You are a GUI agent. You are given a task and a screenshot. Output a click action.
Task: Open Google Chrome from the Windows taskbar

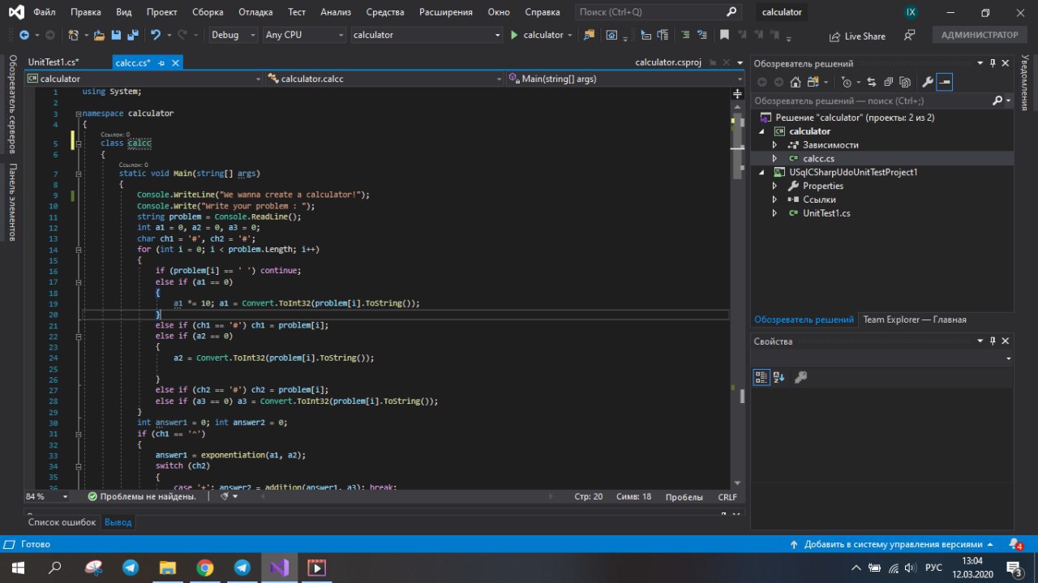[x=204, y=568]
